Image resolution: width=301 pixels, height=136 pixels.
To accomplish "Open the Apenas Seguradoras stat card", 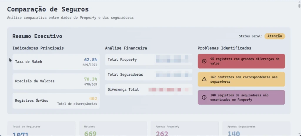I will tap(256, 129).
